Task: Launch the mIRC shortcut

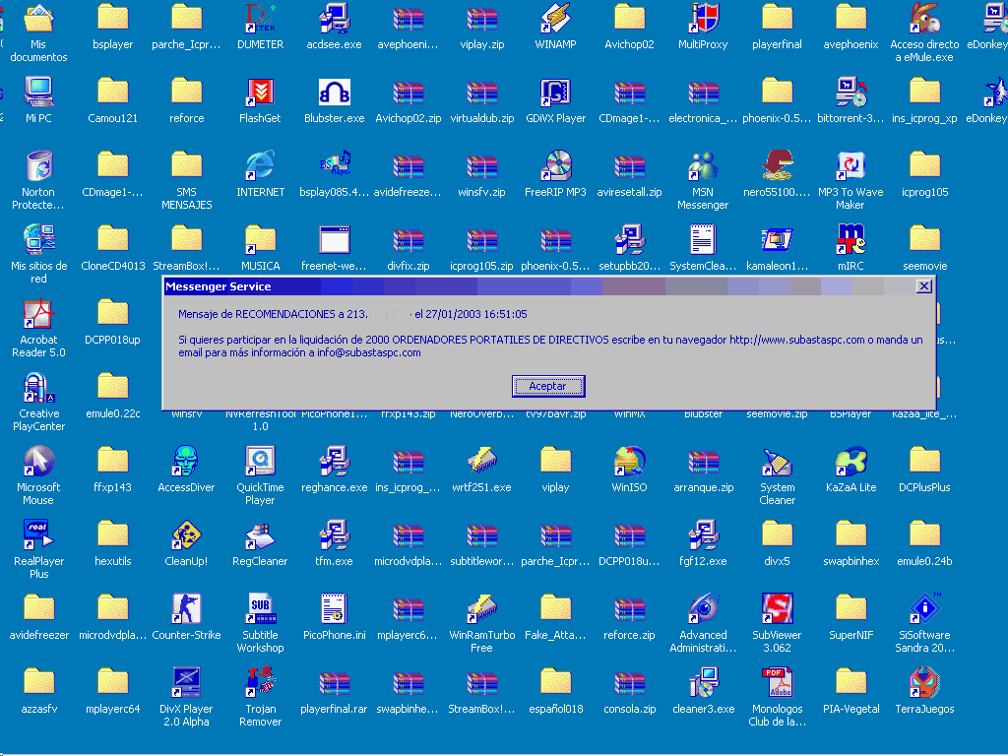Action: (850, 240)
